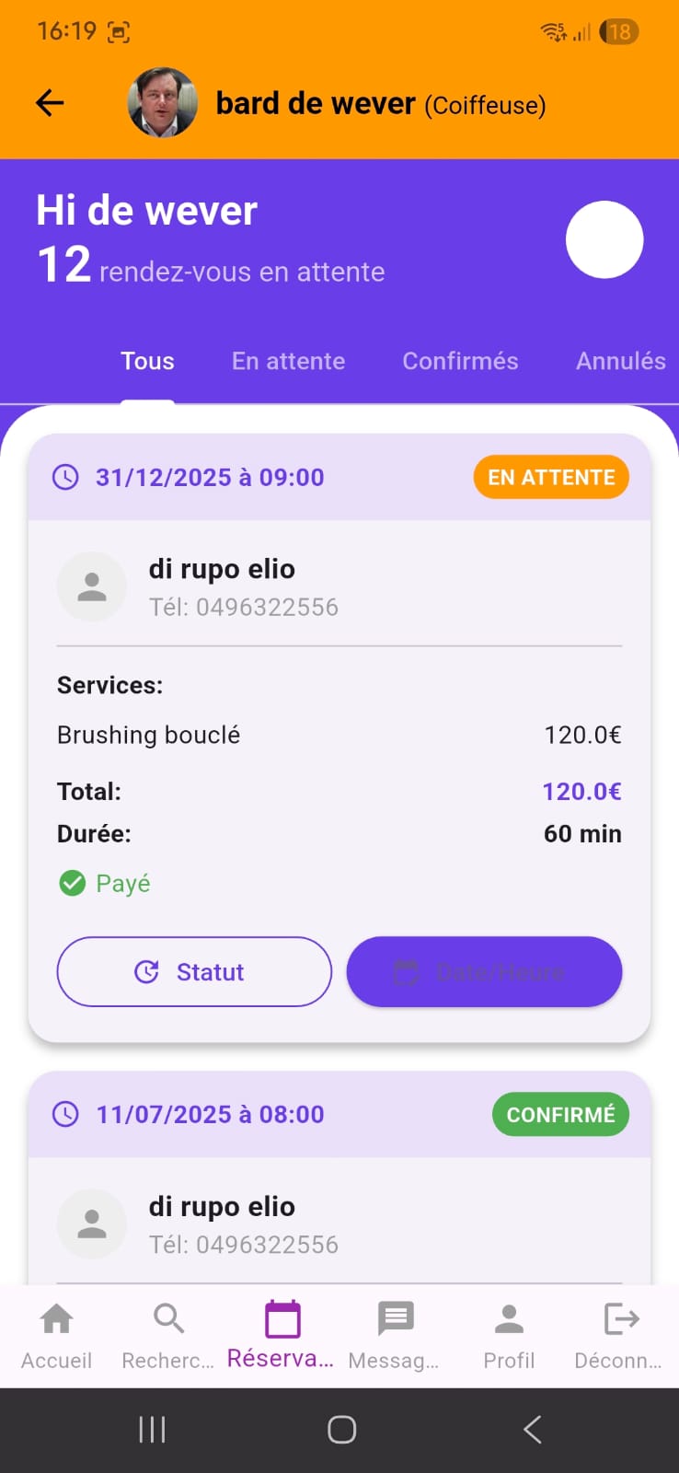The width and height of the screenshot is (679, 1473).
Task: Tap the orange EN ATTENTE status badge
Action: point(551,477)
